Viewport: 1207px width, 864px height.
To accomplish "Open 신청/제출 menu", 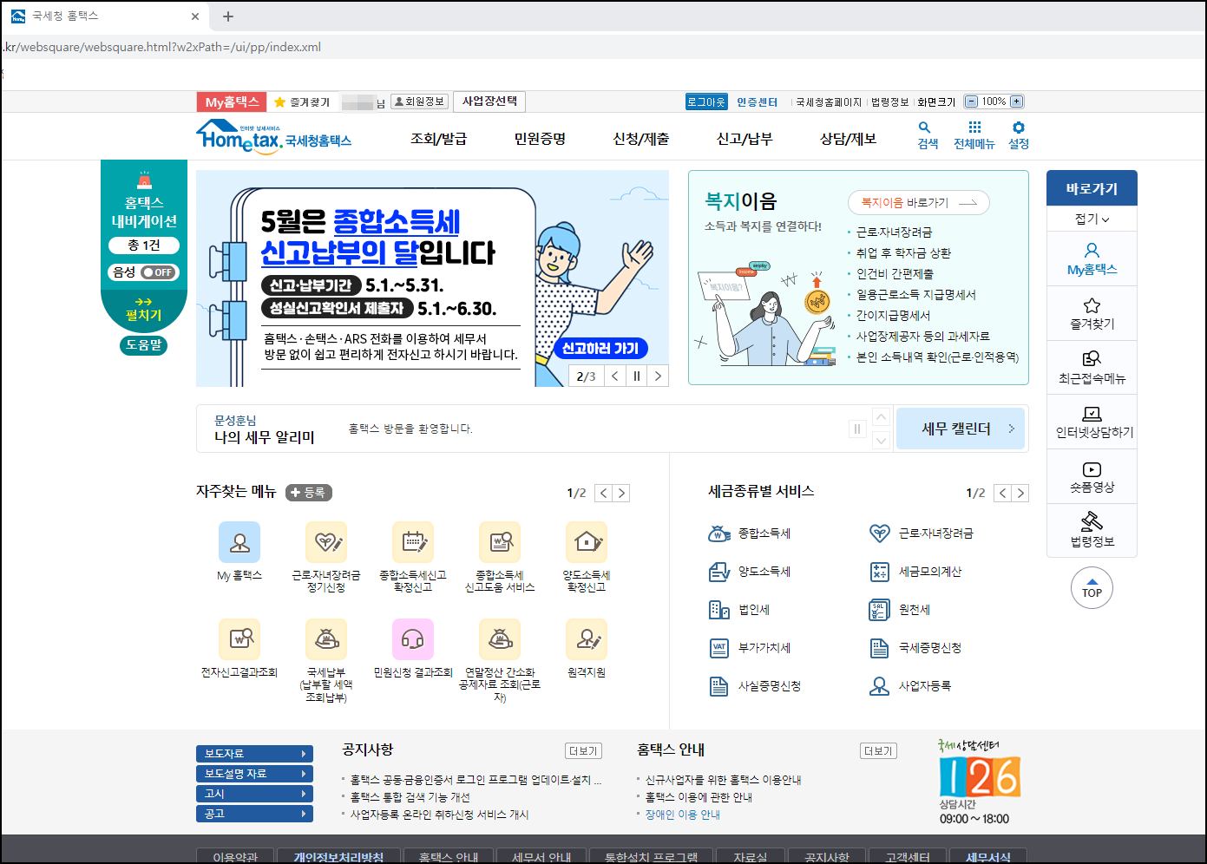I will click(x=641, y=139).
